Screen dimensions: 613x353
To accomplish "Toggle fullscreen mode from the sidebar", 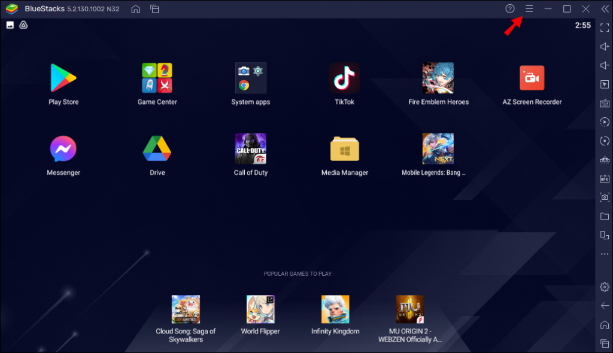I will click(x=605, y=27).
